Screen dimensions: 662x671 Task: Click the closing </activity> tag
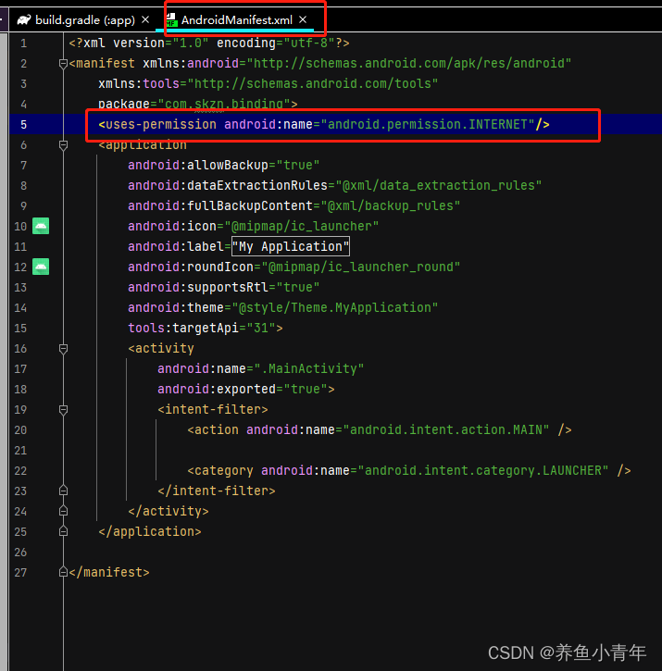[169, 511]
